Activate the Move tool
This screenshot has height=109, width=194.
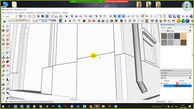(x=3, y=58)
